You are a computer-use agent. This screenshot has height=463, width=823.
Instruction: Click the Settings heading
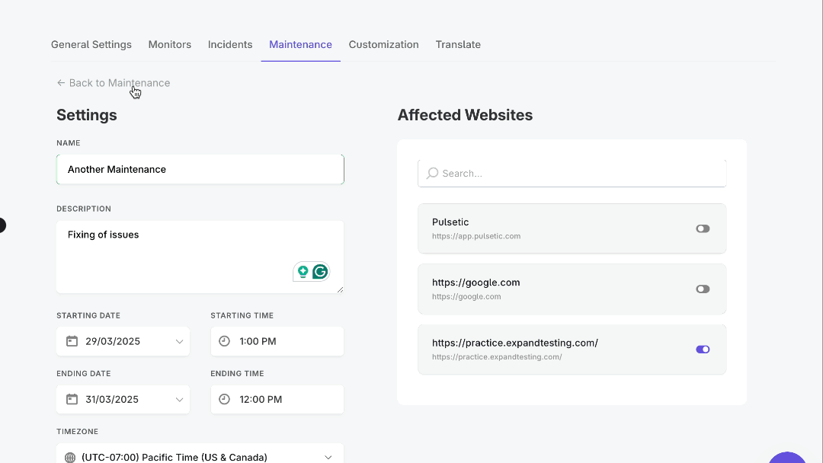[x=87, y=115]
